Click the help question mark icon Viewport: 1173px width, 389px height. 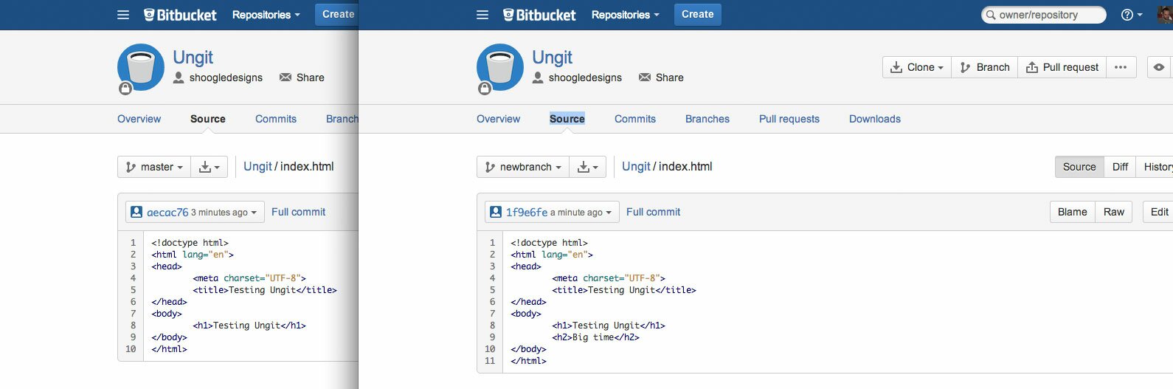1127,15
